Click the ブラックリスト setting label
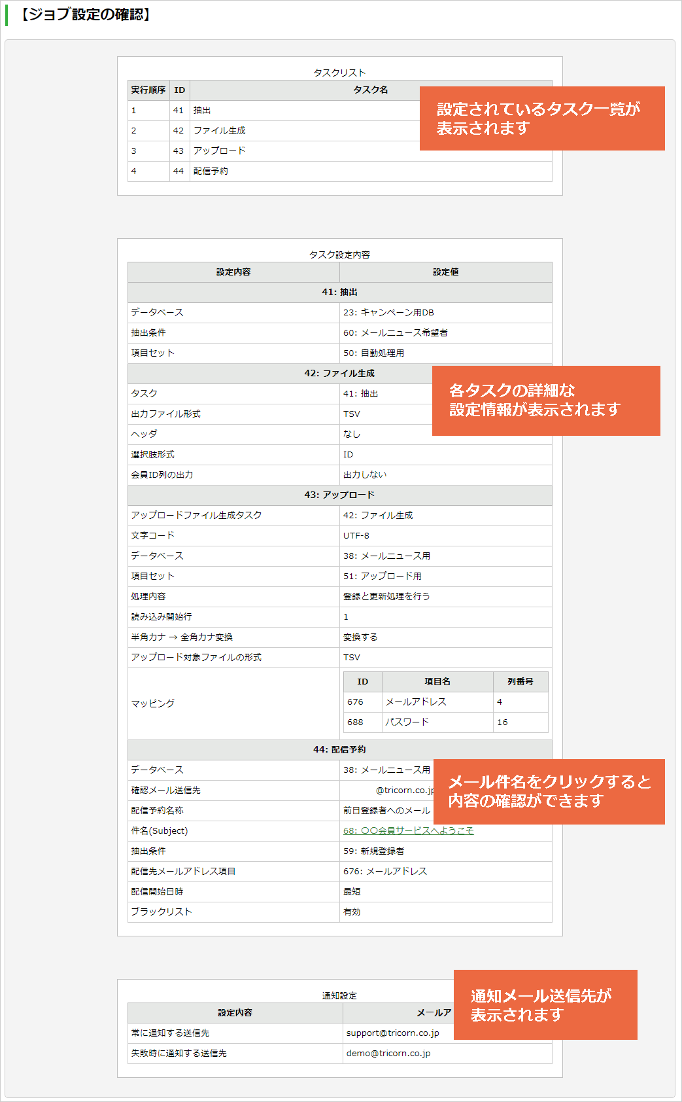Viewport: 682px width, 1102px height. (161, 912)
